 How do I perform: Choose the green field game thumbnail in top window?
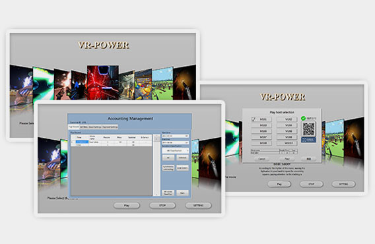coord(162,84)
